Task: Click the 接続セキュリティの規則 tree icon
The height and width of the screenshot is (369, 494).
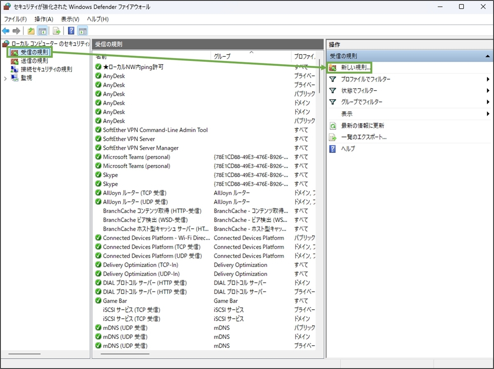Action: [14, 69]
